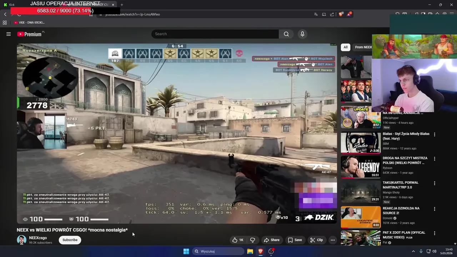Open the NEEXcsgo channel avatar
Screen dimensions: 457x257
pos(21,240)
